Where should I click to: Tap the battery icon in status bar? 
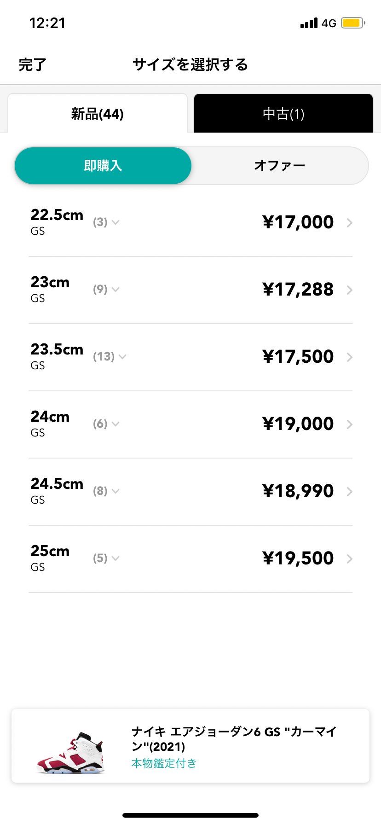click(352, 23)
